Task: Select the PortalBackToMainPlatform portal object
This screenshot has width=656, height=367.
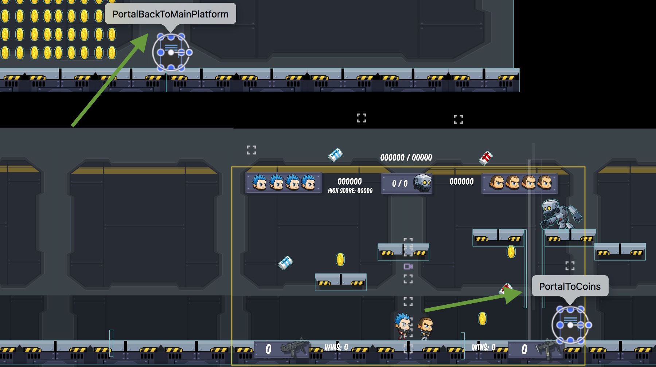Action: coord(171,52)
